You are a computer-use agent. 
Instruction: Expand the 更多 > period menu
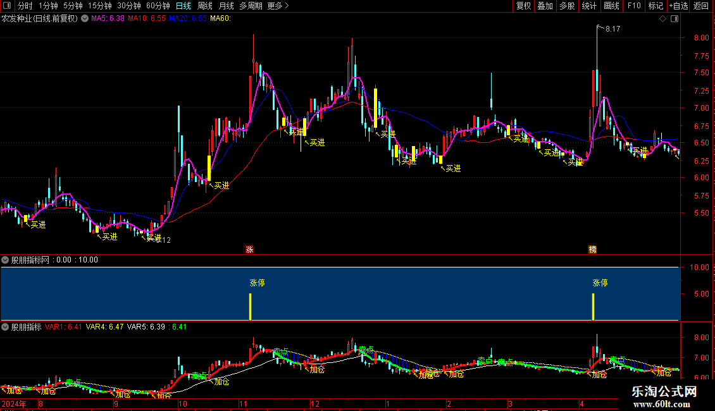[278, 6]
